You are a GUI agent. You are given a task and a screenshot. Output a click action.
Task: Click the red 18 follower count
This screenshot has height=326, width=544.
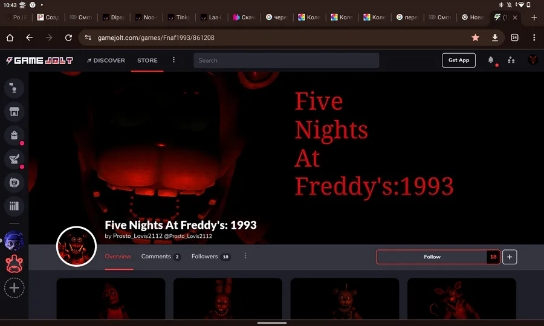click(493, 257)
